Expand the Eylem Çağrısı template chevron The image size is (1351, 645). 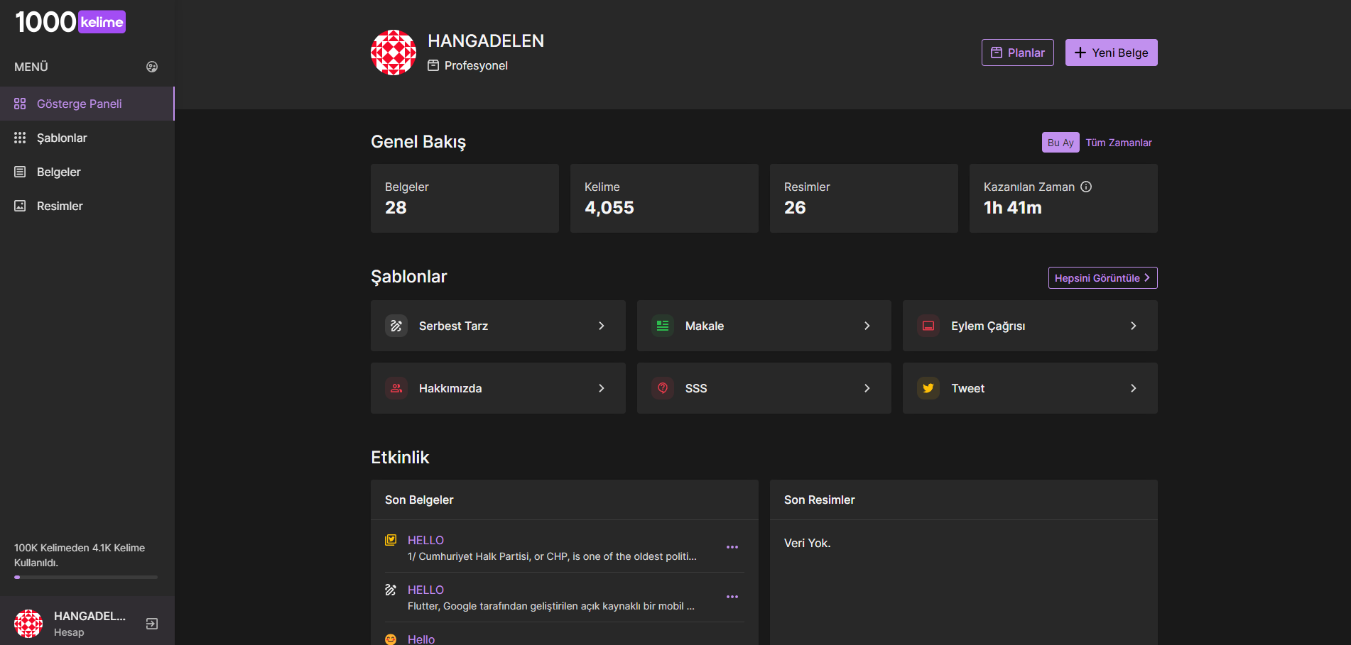[1133, 326]
